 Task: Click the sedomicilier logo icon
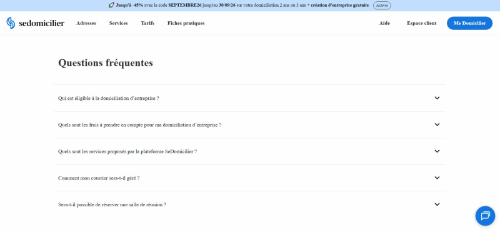coord(11,23)
